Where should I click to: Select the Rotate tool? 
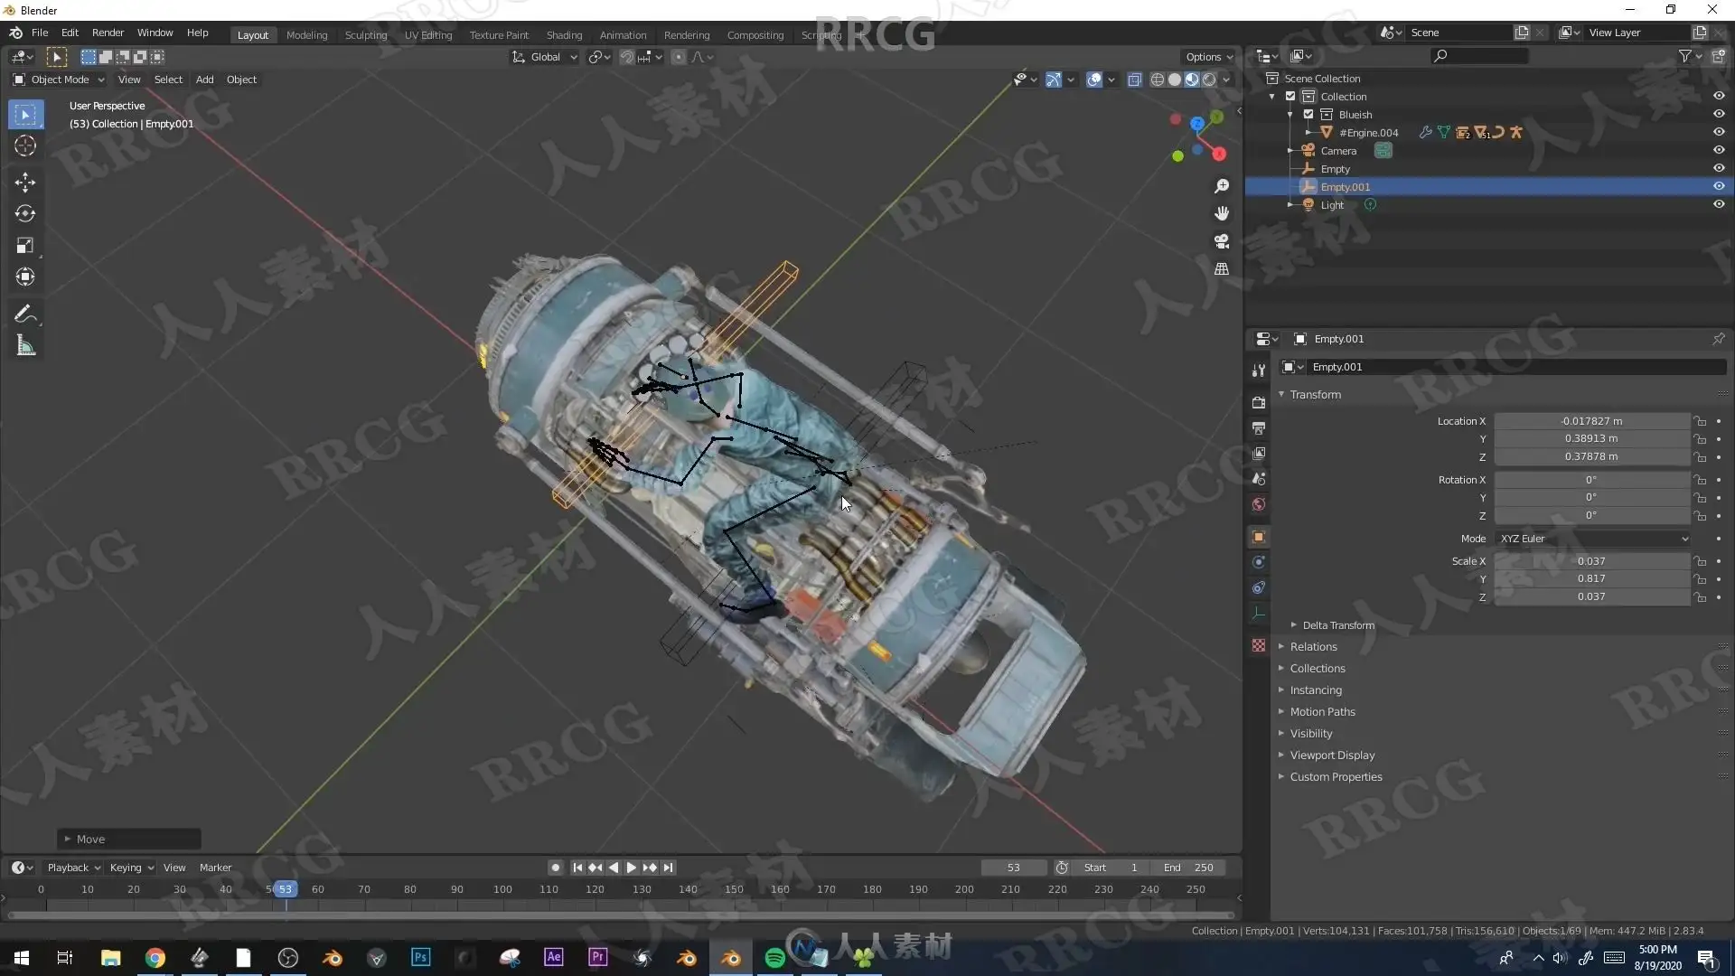tap(25, 213)
